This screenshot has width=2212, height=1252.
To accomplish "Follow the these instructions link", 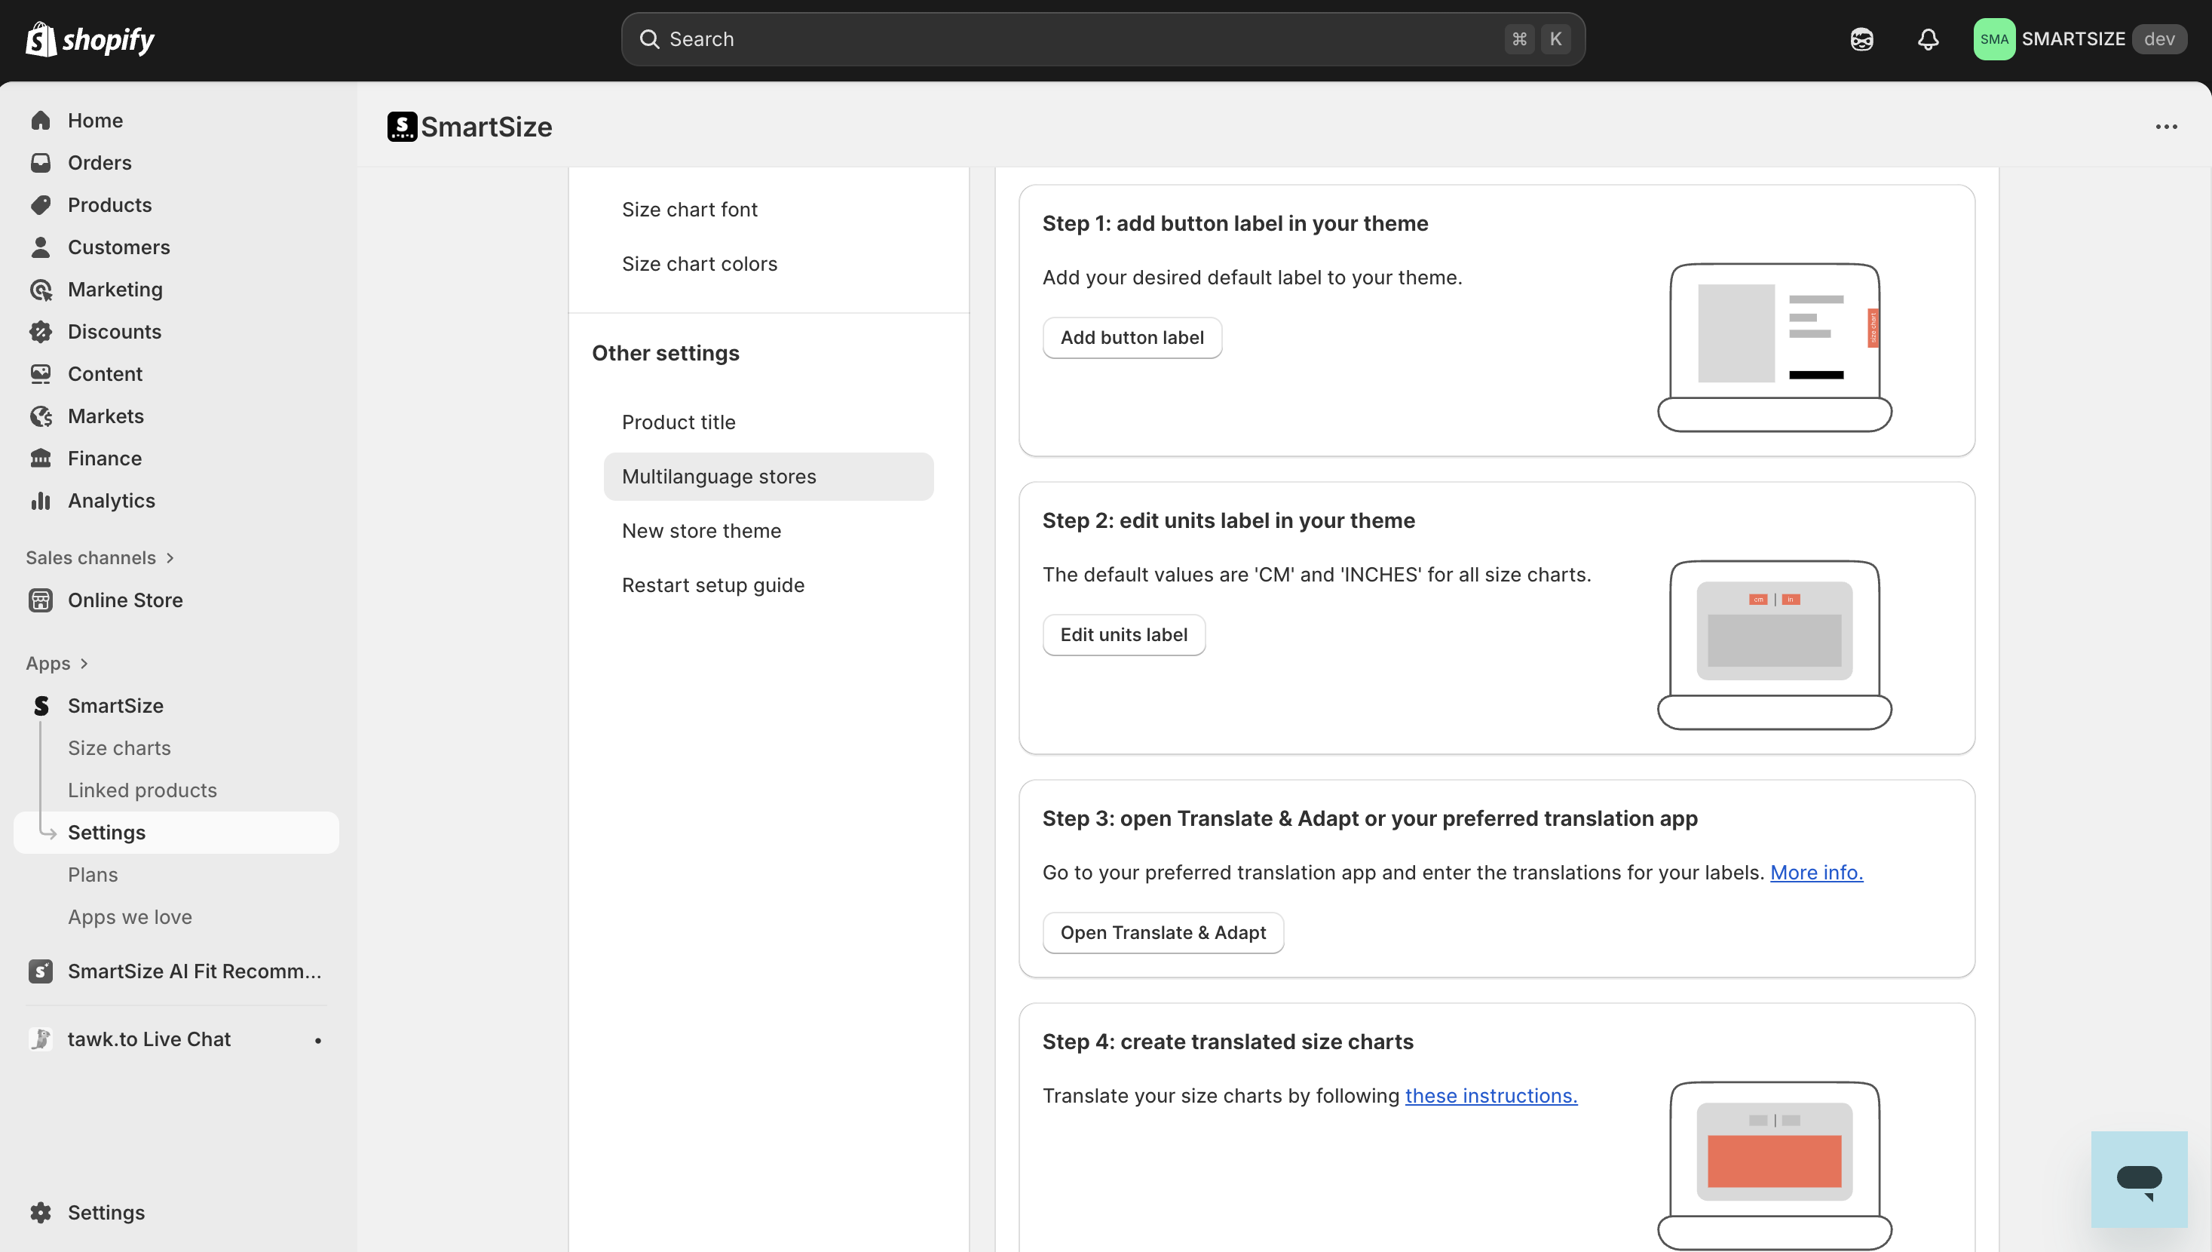I will point(1490,1095).
